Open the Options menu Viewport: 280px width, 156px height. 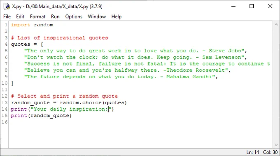74,16
